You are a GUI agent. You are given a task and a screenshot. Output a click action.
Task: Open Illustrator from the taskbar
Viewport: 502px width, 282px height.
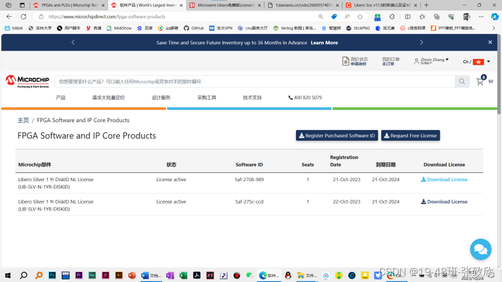(119, 276)
